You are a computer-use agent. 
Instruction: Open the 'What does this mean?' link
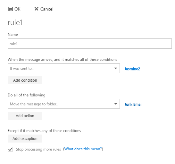click(83, 149)
